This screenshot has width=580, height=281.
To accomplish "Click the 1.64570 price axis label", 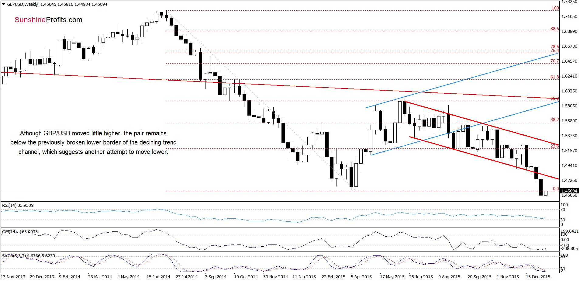I will tap(569, 61).
